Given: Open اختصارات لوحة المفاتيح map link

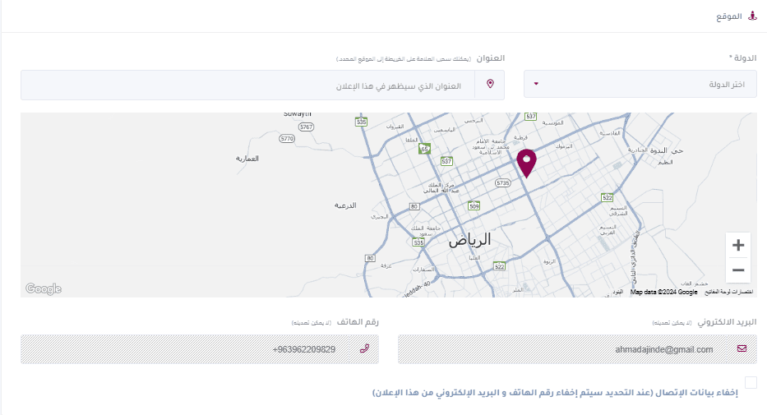Looking at the screenshot, I should (x=729, y=292).
